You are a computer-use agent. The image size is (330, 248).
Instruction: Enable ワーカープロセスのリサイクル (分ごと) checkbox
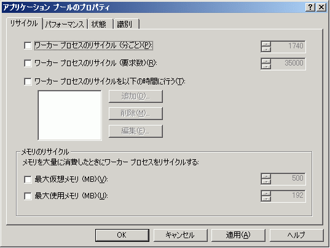[x=28, y=45]
